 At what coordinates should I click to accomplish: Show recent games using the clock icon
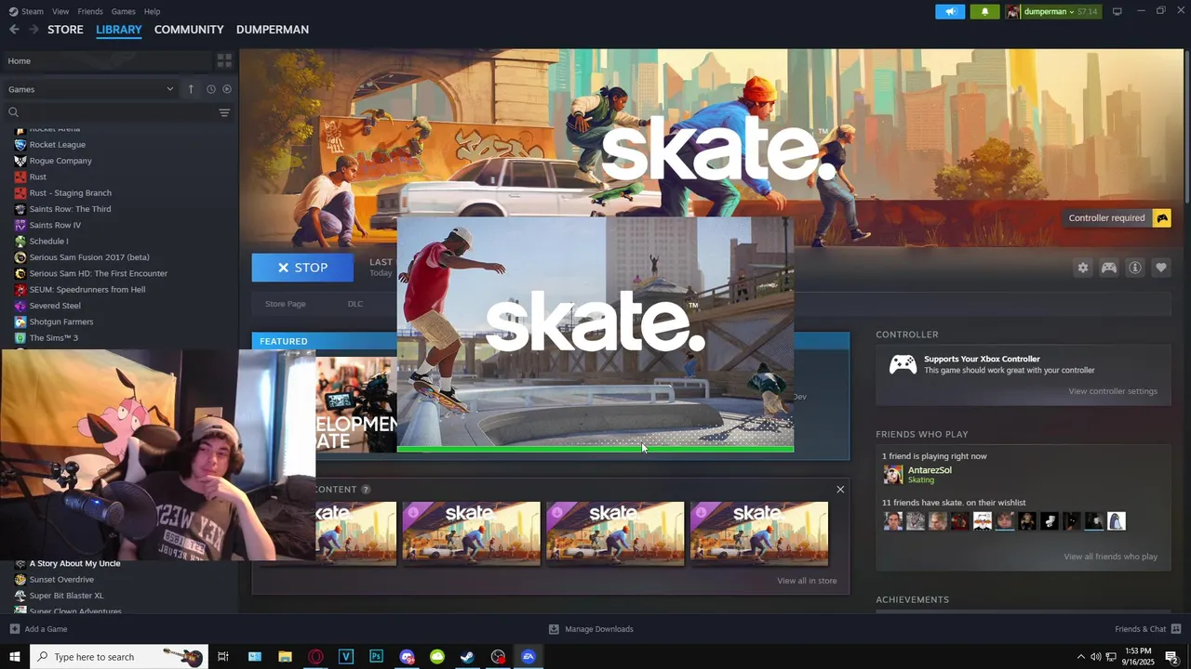pyautogui.click(x=211, y=89)
